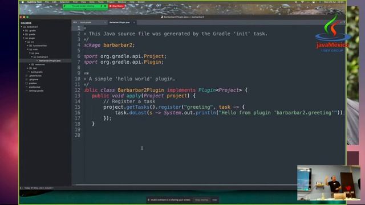The width and height of the screenshot is (365, 205).
Task: Expand the .gradle folder in sidebar
Action: click(x=24, y=31)
